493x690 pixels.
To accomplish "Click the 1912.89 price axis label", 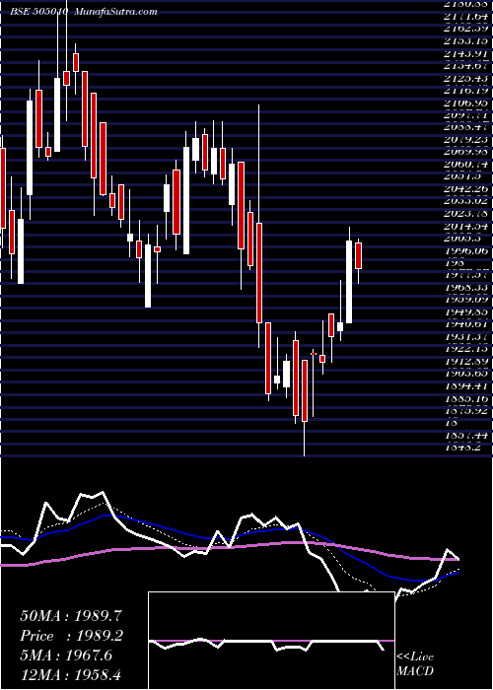I will (x=468, y=362).
